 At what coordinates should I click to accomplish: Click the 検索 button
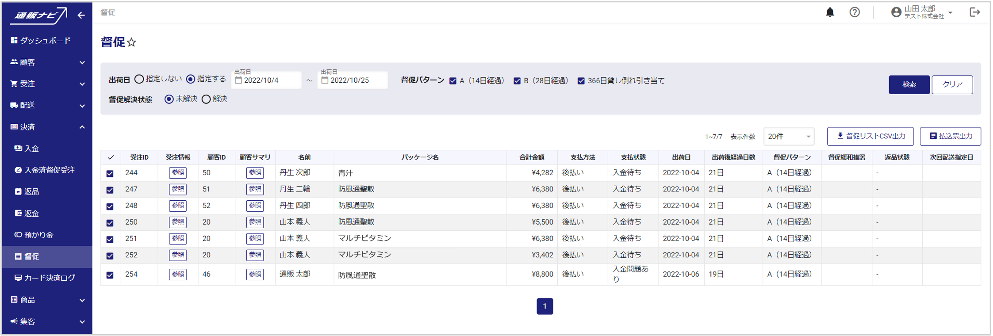coord(909,84)
